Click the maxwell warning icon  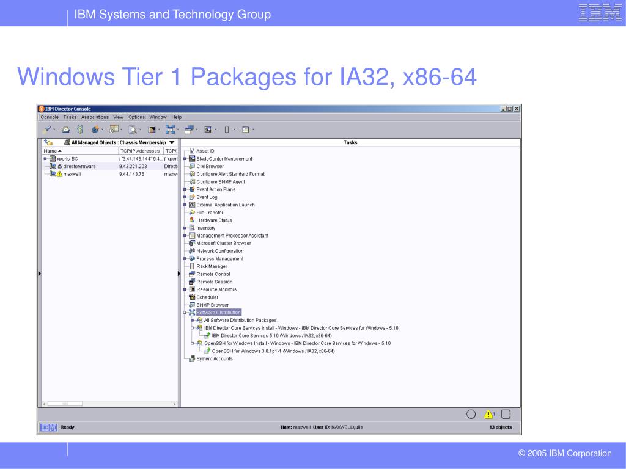tap(59, 174)
